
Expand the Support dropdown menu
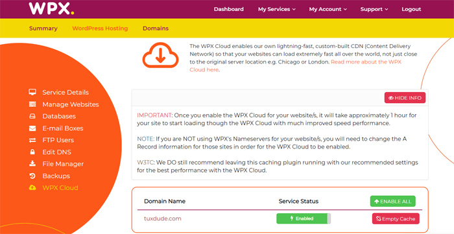point(374,9)
